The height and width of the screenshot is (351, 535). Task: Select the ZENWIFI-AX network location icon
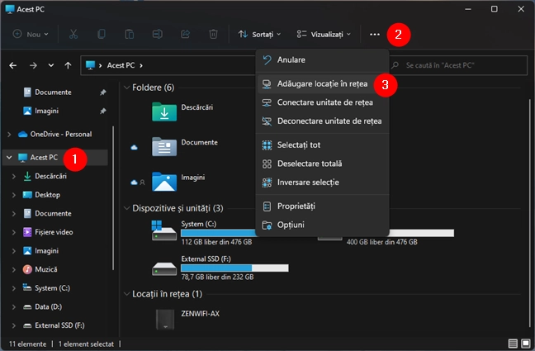tap(165, 320)
